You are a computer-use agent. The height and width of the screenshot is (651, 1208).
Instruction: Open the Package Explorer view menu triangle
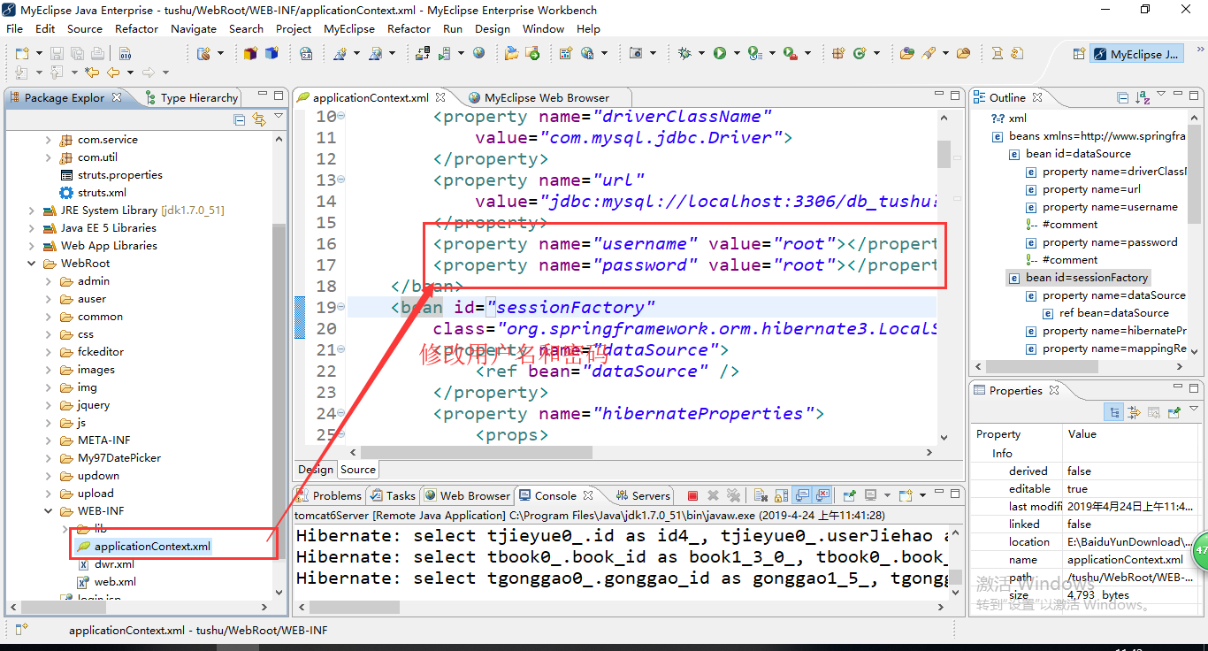[x=279, y=116]
